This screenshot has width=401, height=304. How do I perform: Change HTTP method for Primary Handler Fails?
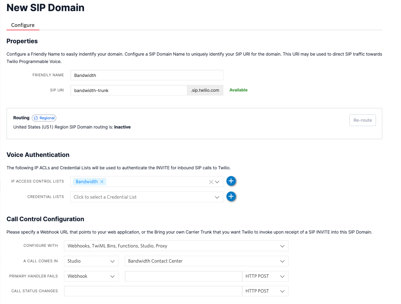[265, 276]
